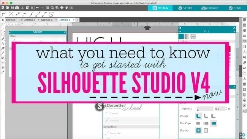Select the Text tool A icon
The width and height of the screenshot is (247, 139).
pyautogui.click(x=3, y=44)
